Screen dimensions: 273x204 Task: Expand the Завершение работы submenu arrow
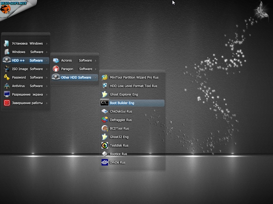(47, 103)
